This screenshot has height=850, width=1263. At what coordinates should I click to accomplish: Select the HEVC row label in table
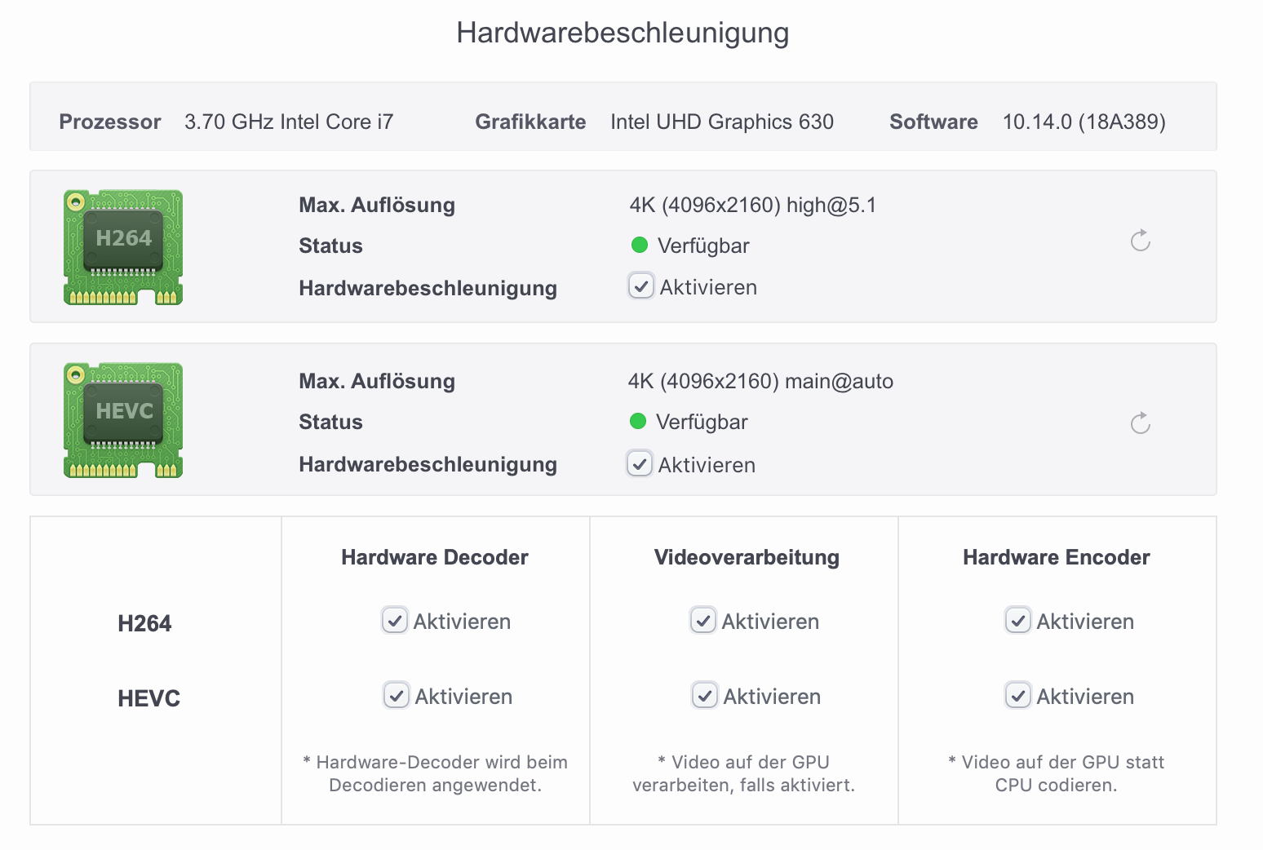tap(148, 698)
